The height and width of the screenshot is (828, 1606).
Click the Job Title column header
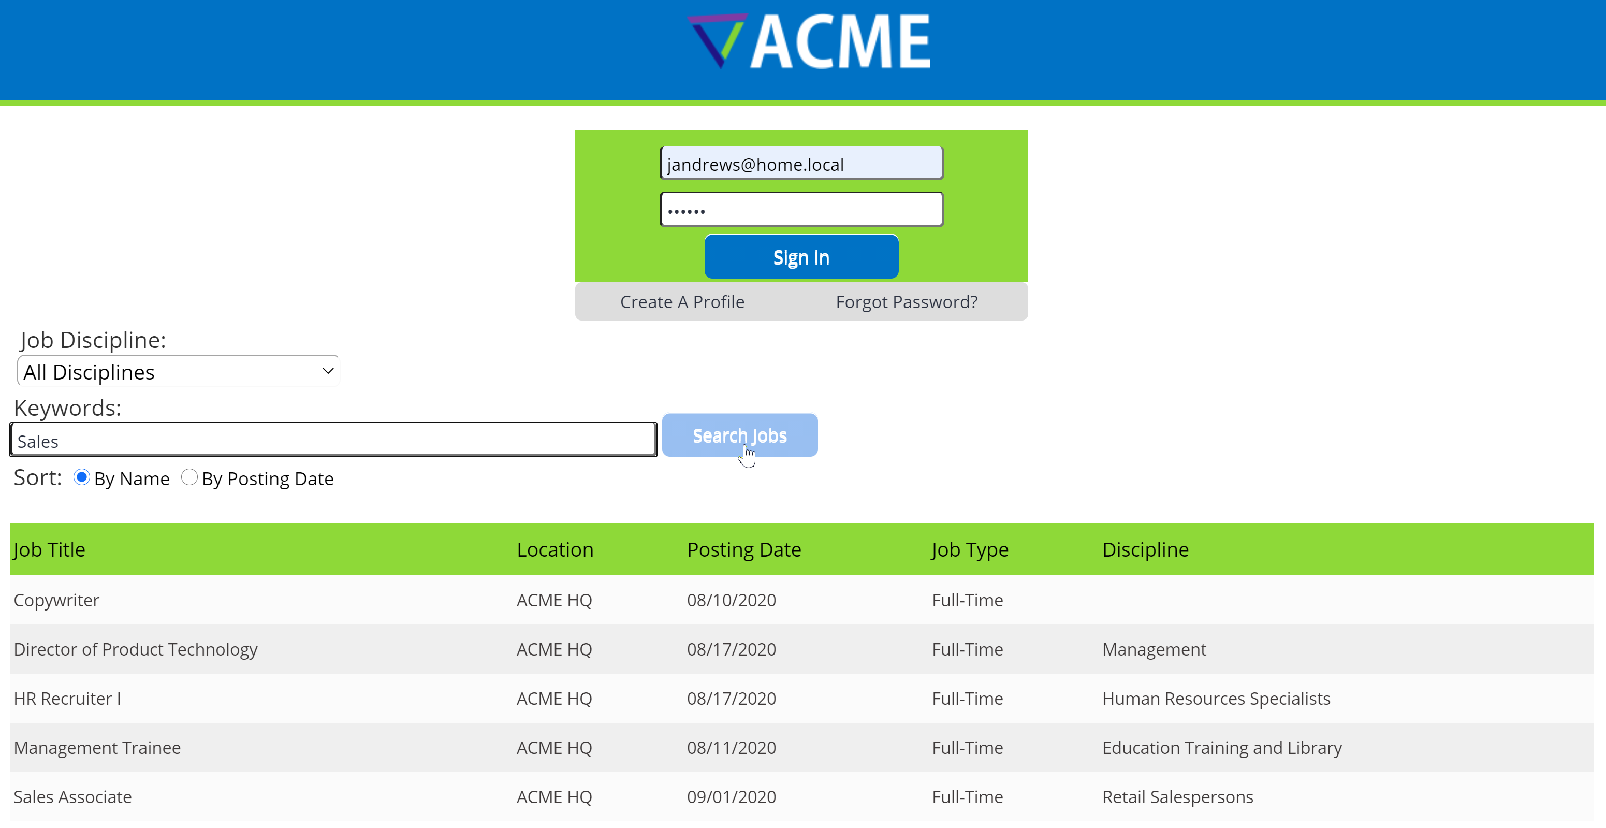49,549
